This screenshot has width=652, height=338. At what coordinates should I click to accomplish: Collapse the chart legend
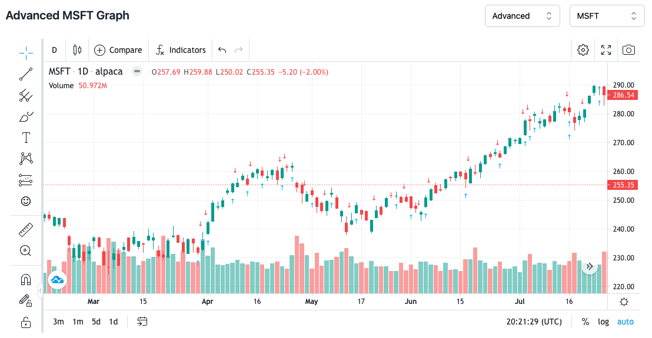tap(137, 72)
